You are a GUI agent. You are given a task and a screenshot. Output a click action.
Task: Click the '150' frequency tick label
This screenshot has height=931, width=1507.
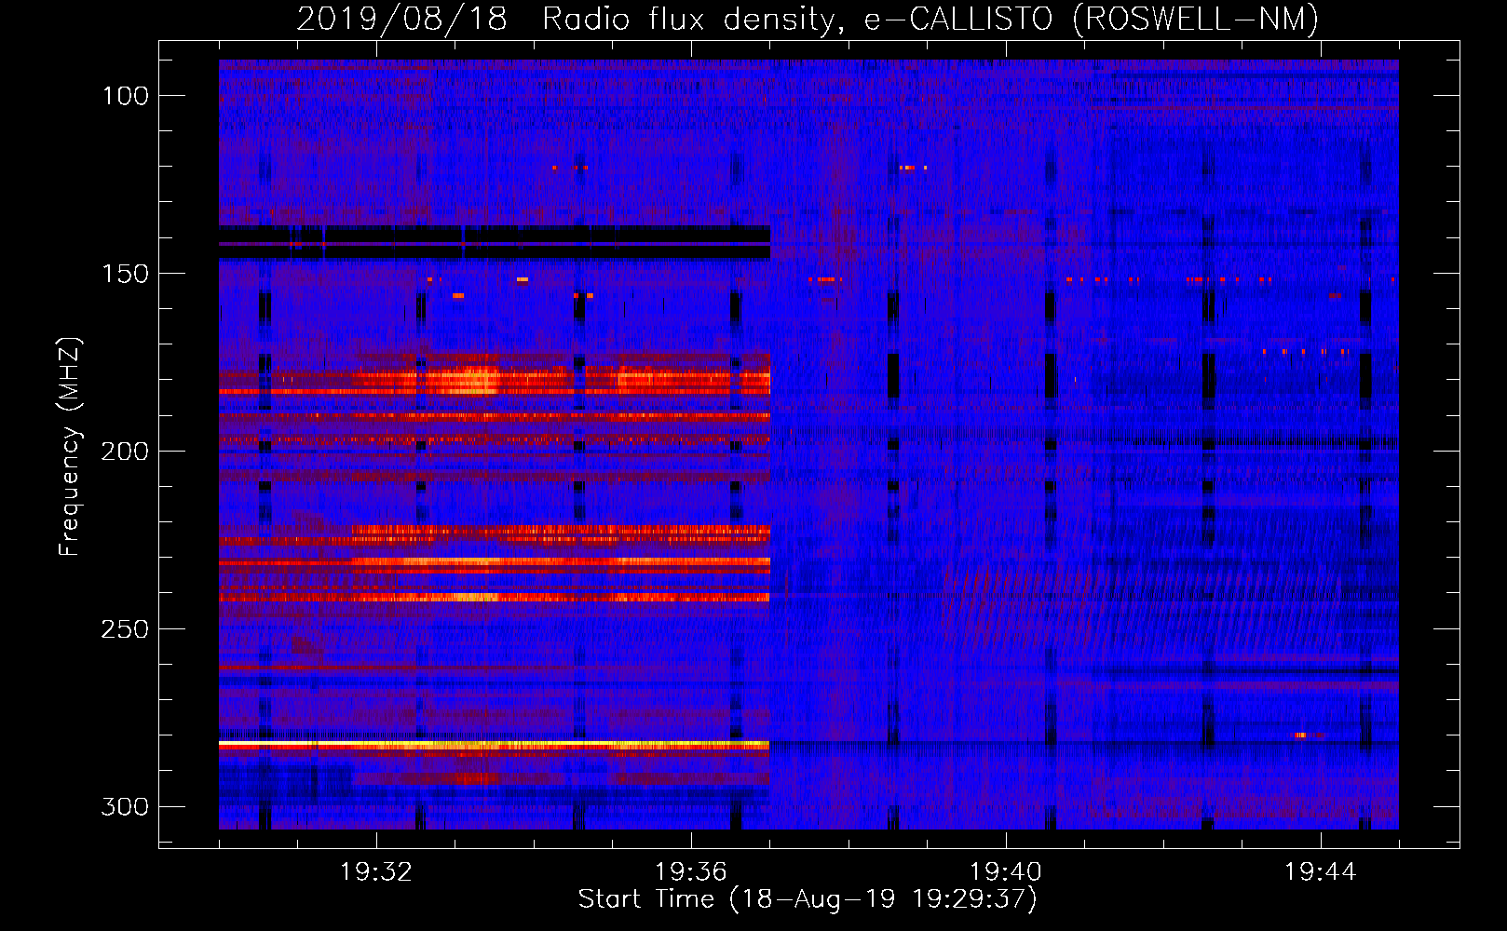click(x=126, y=274)
